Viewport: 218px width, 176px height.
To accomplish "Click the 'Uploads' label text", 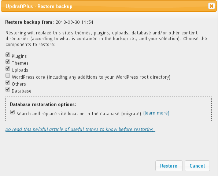I will click(20, 70).
